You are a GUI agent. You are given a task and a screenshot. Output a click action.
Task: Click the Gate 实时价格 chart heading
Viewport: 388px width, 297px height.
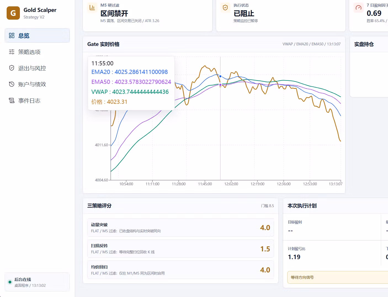[x=103, y=44]
